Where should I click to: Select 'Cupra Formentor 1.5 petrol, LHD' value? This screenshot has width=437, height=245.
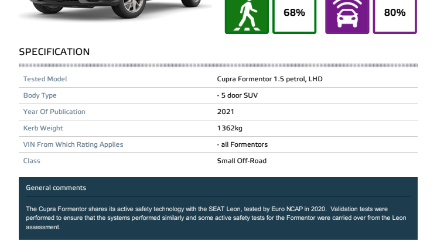[x=269, y=79]
